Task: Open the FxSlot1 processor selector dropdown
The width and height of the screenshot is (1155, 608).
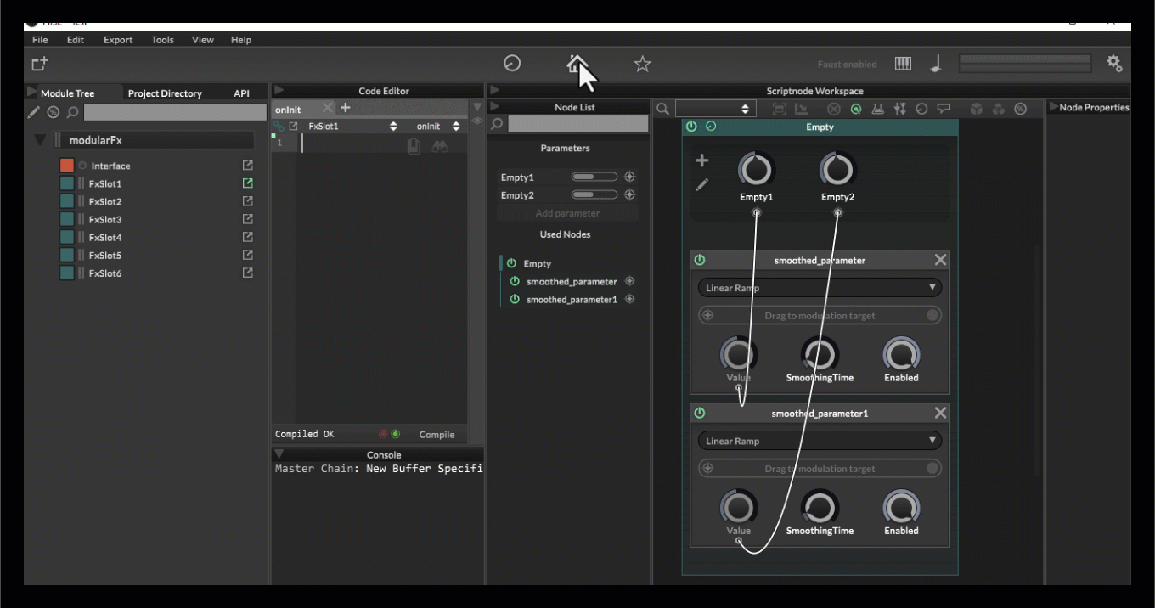Action: point(352,126)
